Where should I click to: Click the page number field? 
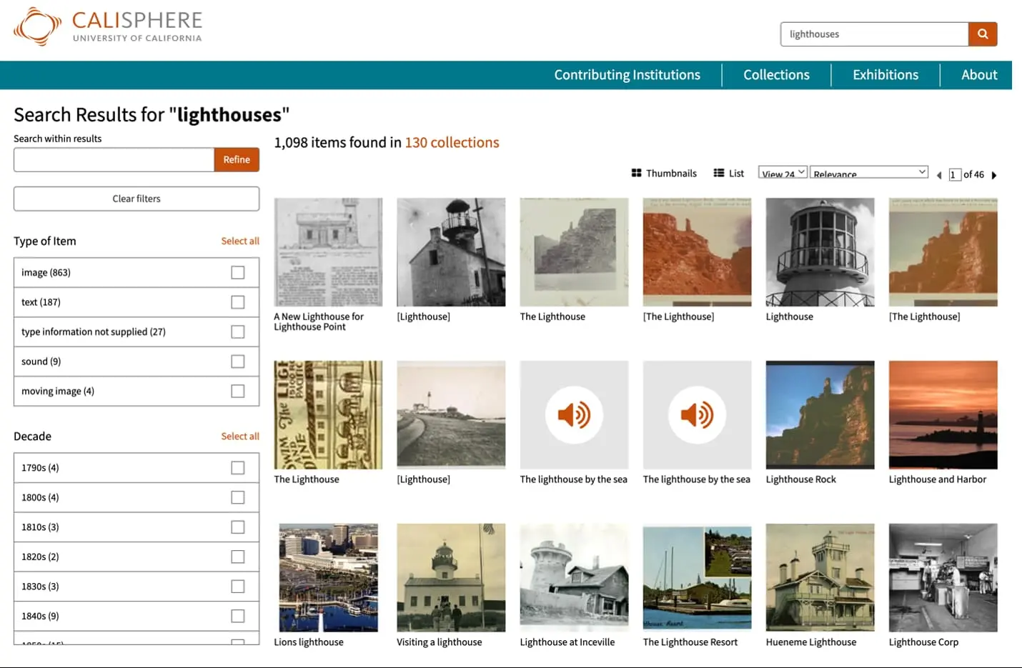[955, 174]
